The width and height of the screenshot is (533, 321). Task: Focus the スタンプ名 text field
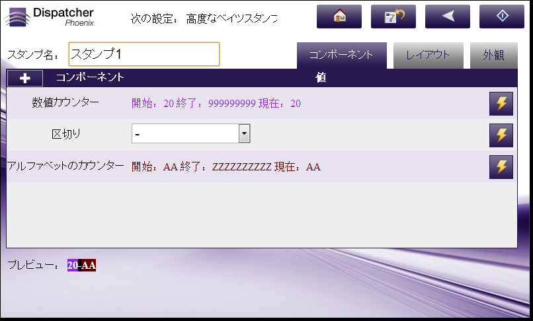(143, 54)
